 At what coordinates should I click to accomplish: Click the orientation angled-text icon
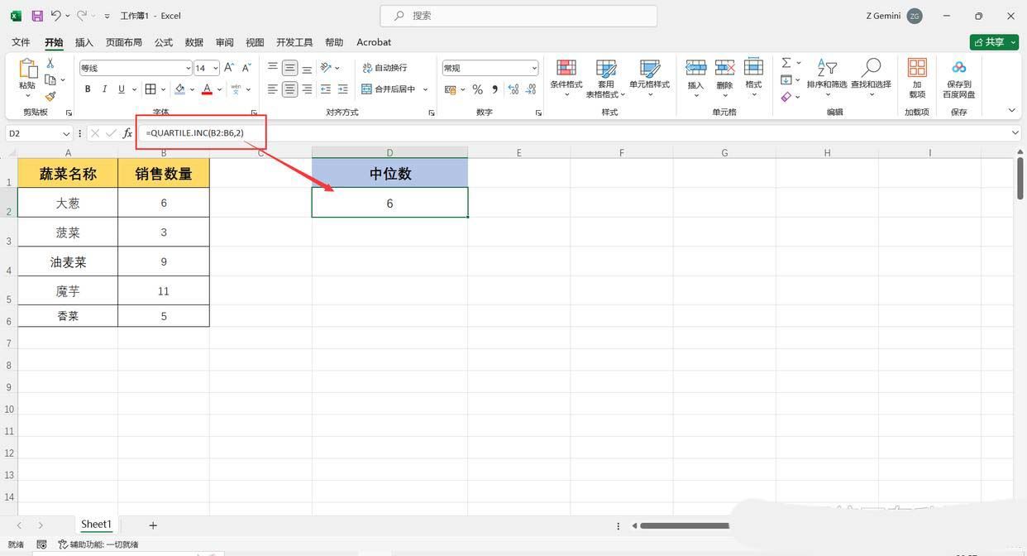(326, 68)
